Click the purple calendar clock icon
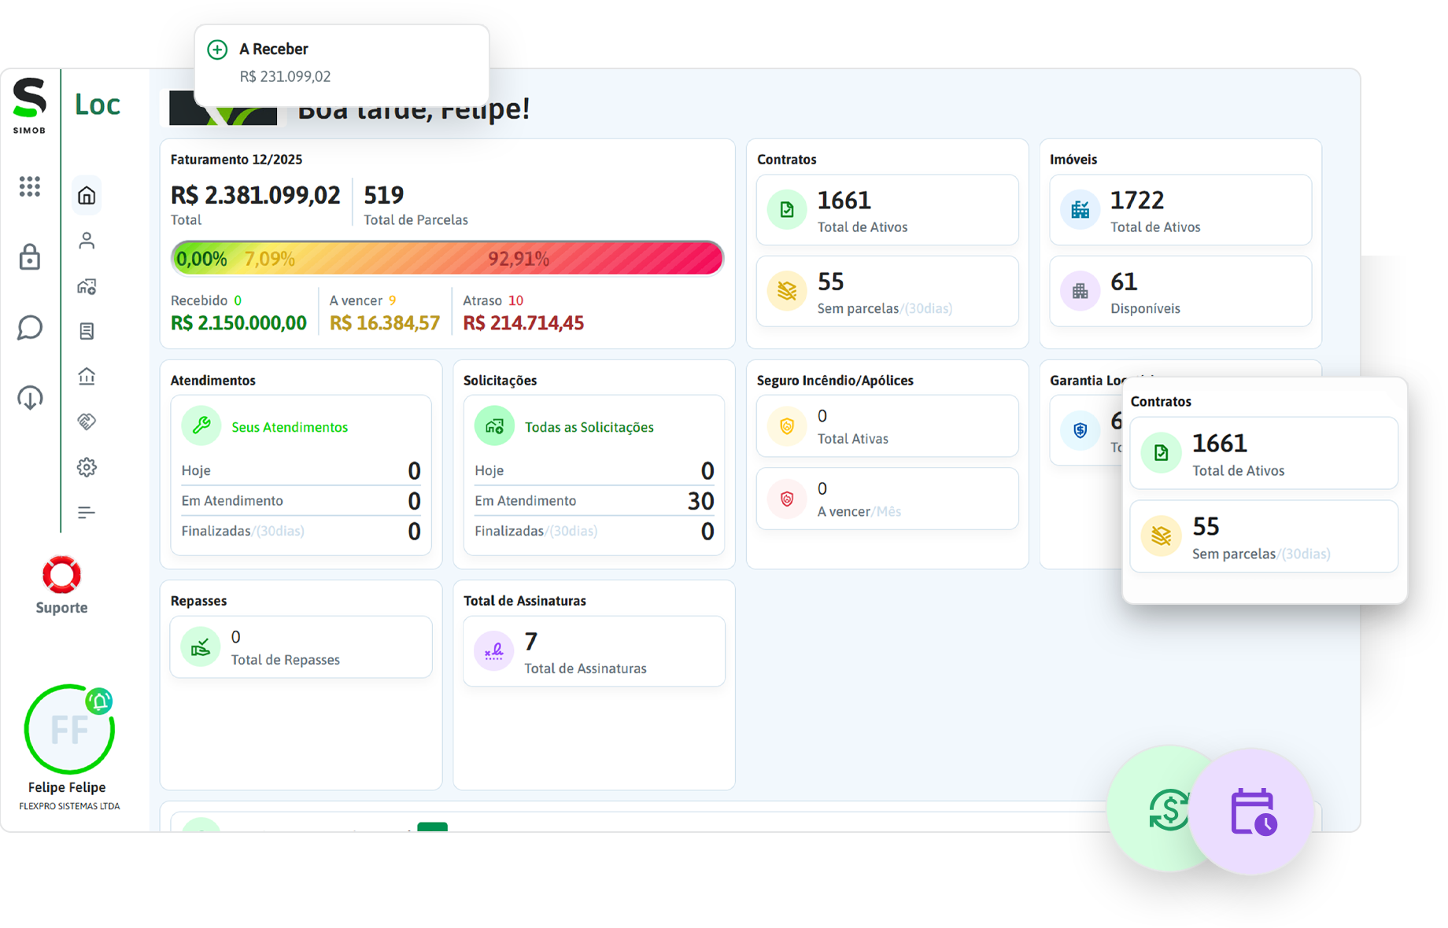 point(1253,812)
